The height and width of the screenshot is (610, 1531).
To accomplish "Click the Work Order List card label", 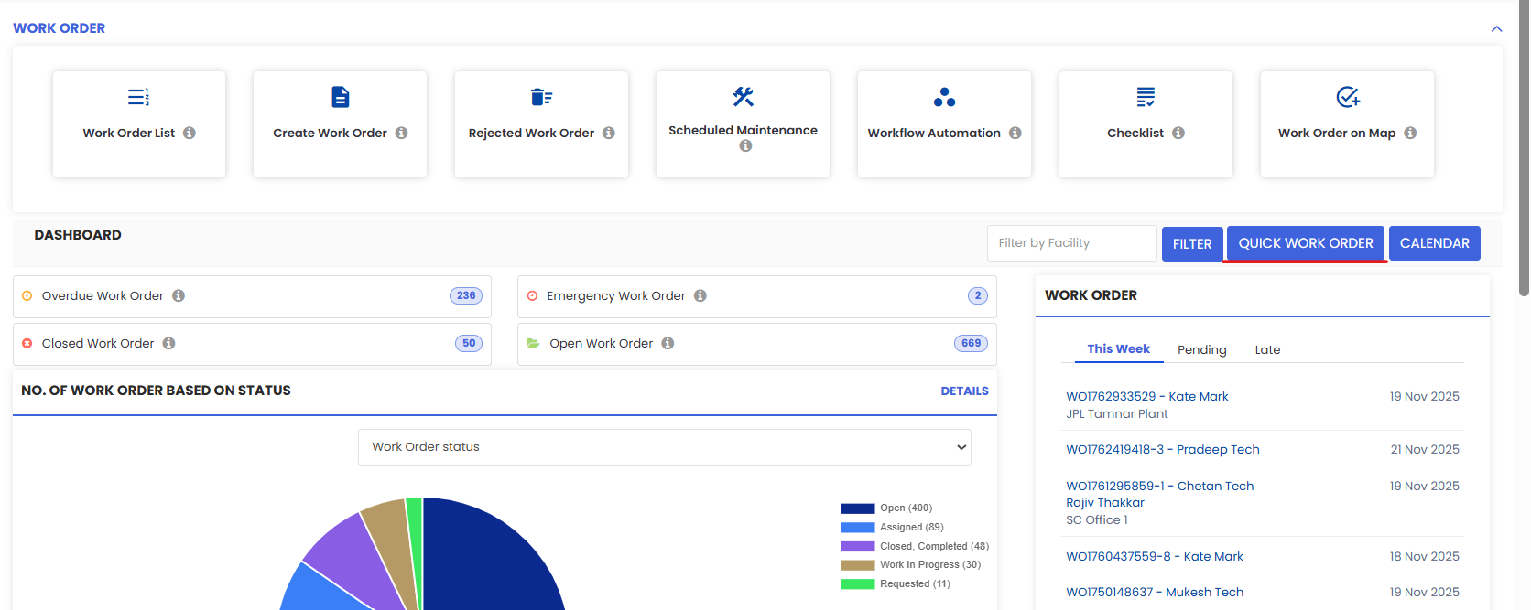I will tap(129, 133).
